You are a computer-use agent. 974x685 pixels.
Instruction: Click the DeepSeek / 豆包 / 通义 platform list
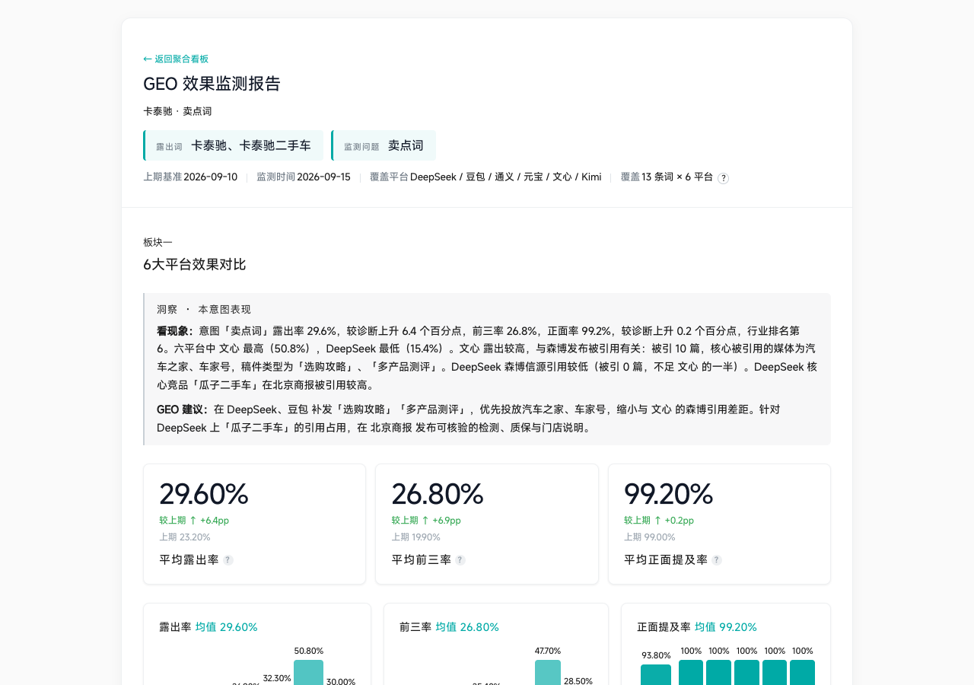tap(505, 177)
